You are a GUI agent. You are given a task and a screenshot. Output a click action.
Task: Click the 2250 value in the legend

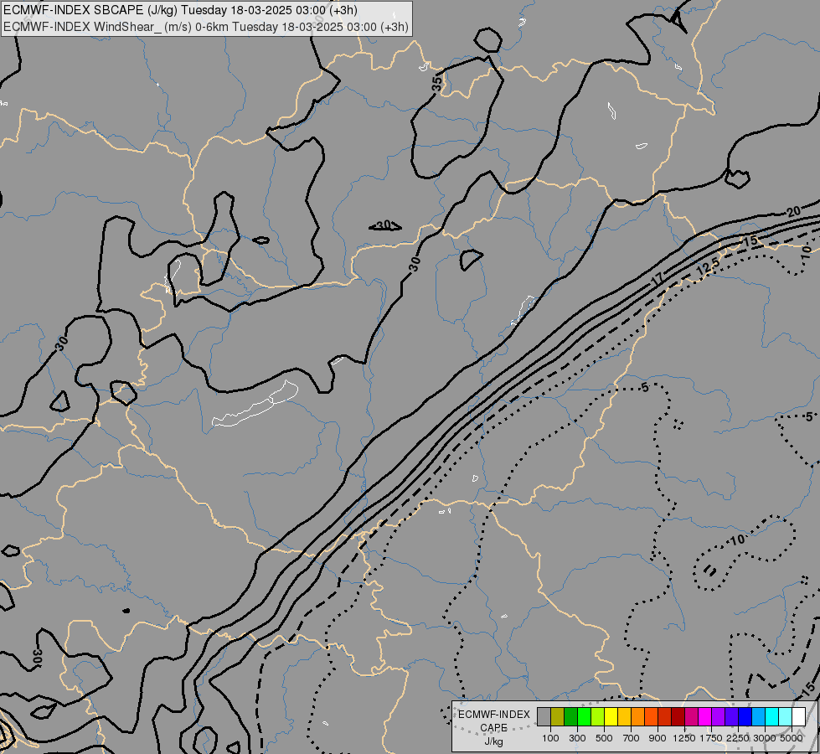pos(738,738)
